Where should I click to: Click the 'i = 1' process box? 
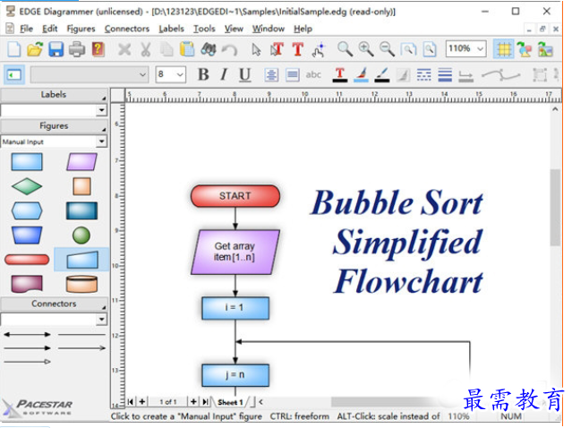point(235,308)
